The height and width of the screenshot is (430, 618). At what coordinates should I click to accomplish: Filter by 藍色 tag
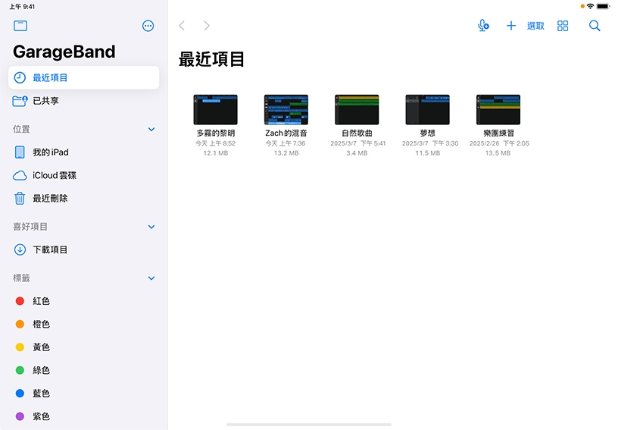pyautogui.click(x=41, y=394)
